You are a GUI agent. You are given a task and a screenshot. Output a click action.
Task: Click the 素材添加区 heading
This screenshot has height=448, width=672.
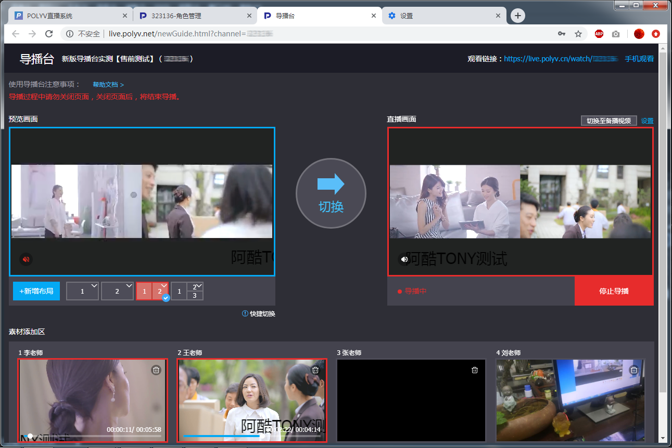coord(27,332)
